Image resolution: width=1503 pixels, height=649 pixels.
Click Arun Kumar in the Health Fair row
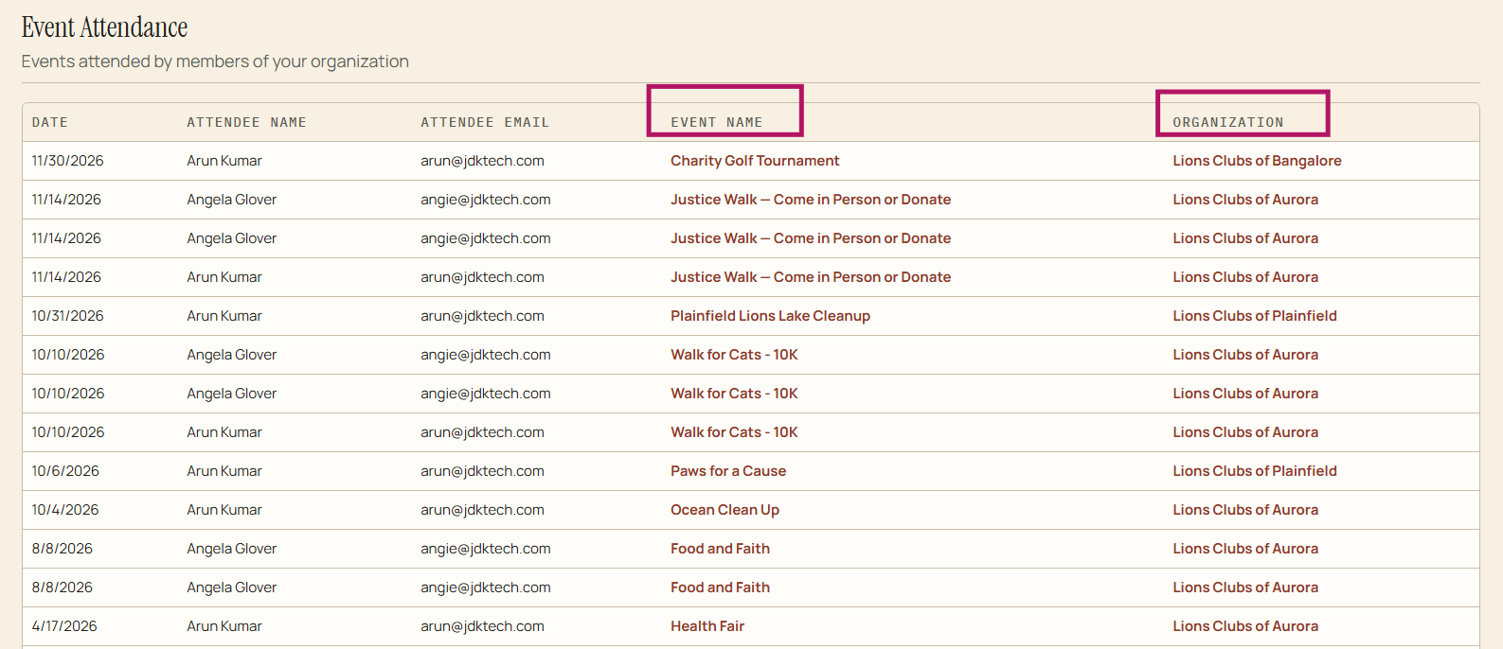224,626
